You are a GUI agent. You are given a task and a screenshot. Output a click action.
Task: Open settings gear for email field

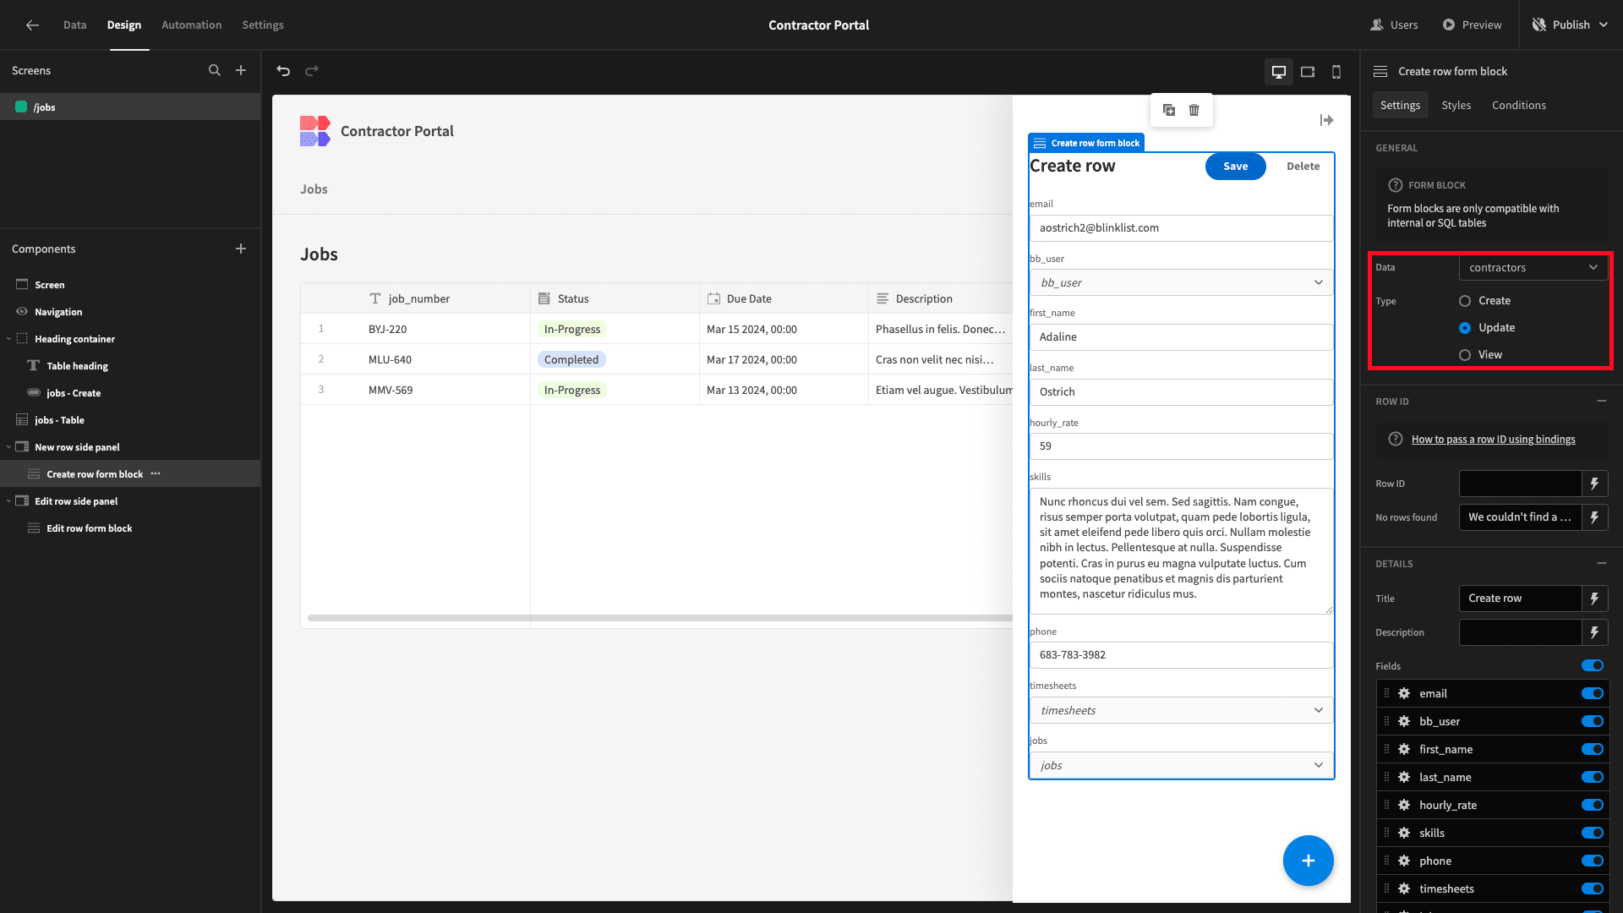[x=1404, y=693]
